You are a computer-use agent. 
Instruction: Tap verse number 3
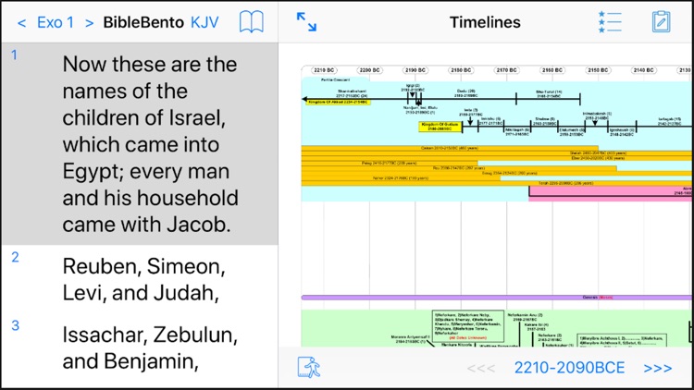tap(15, 326)
